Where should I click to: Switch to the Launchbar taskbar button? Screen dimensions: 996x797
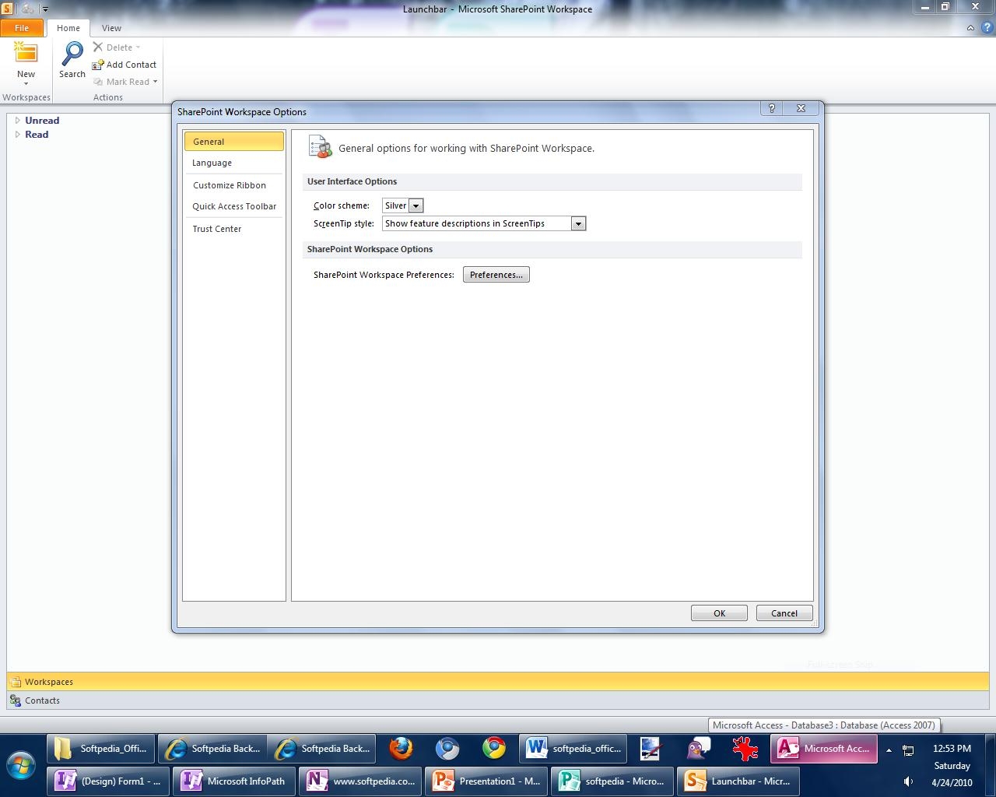pyautogui.click(x=738, y=781)
